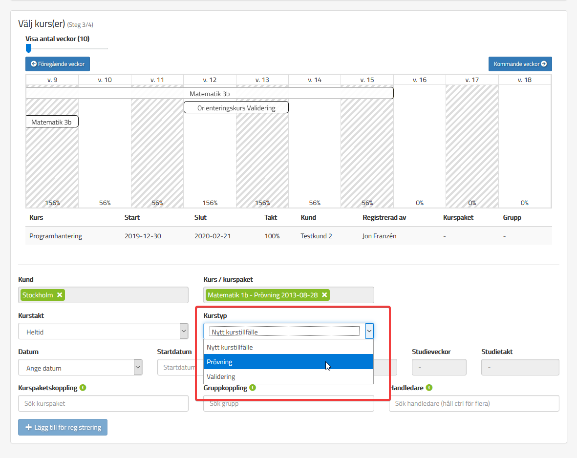Choose Nytt kurstillfälle option in list
The image size is (577, 458).
288,347
